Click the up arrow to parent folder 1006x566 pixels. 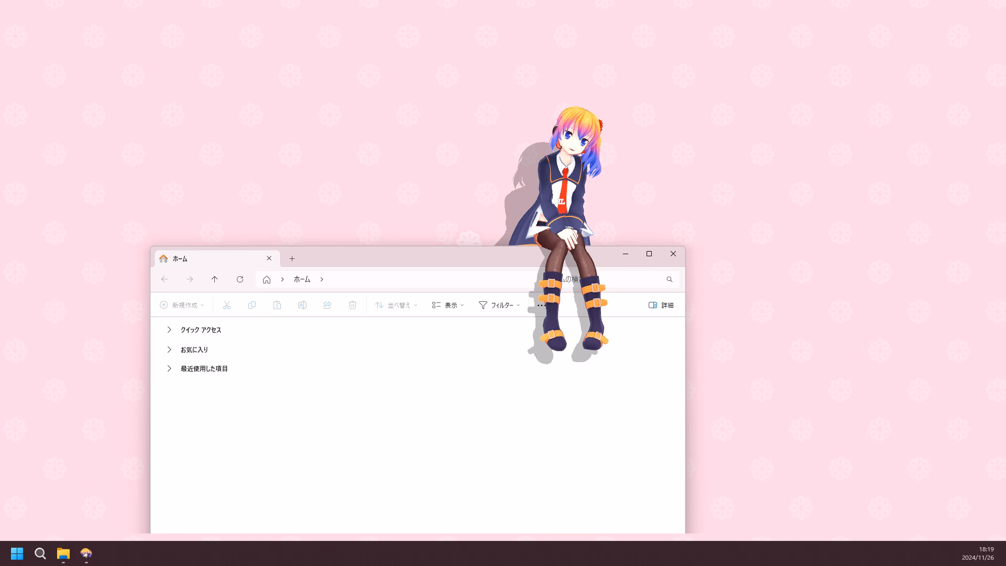point(215,279)
